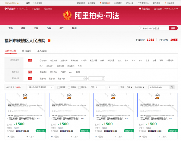Expand the 联系客服 dropdown arrow
This screenshot has width=181, height=141.
tap(162, 3)
